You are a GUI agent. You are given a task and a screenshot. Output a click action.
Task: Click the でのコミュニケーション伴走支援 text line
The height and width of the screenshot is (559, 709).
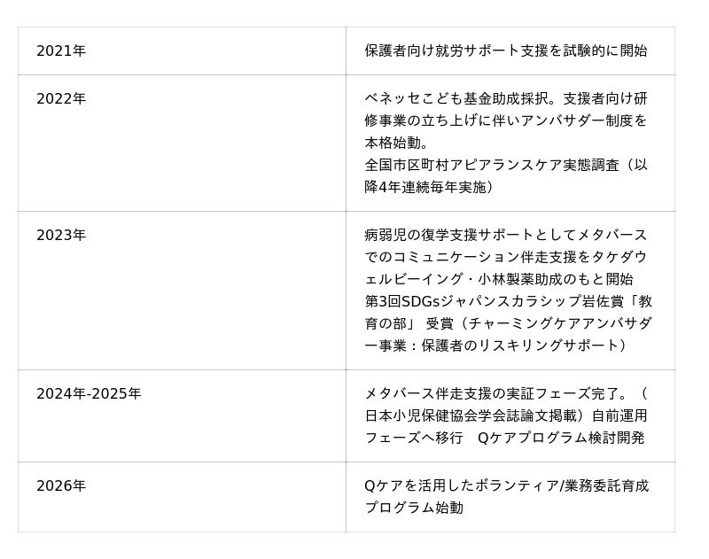tap(505, 257)
